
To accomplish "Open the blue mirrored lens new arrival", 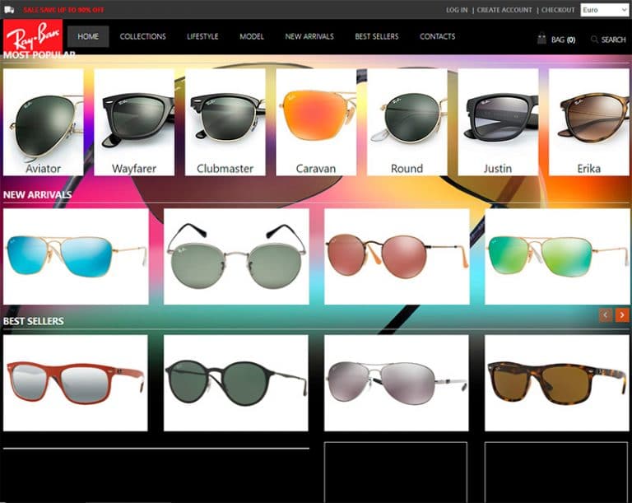I will (76, 257).
